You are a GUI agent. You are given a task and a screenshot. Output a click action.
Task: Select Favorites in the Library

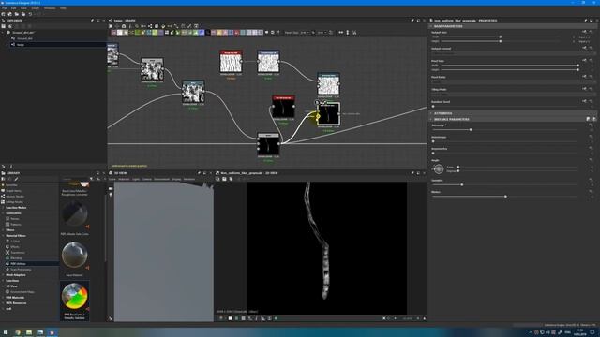tap(11, 185)
